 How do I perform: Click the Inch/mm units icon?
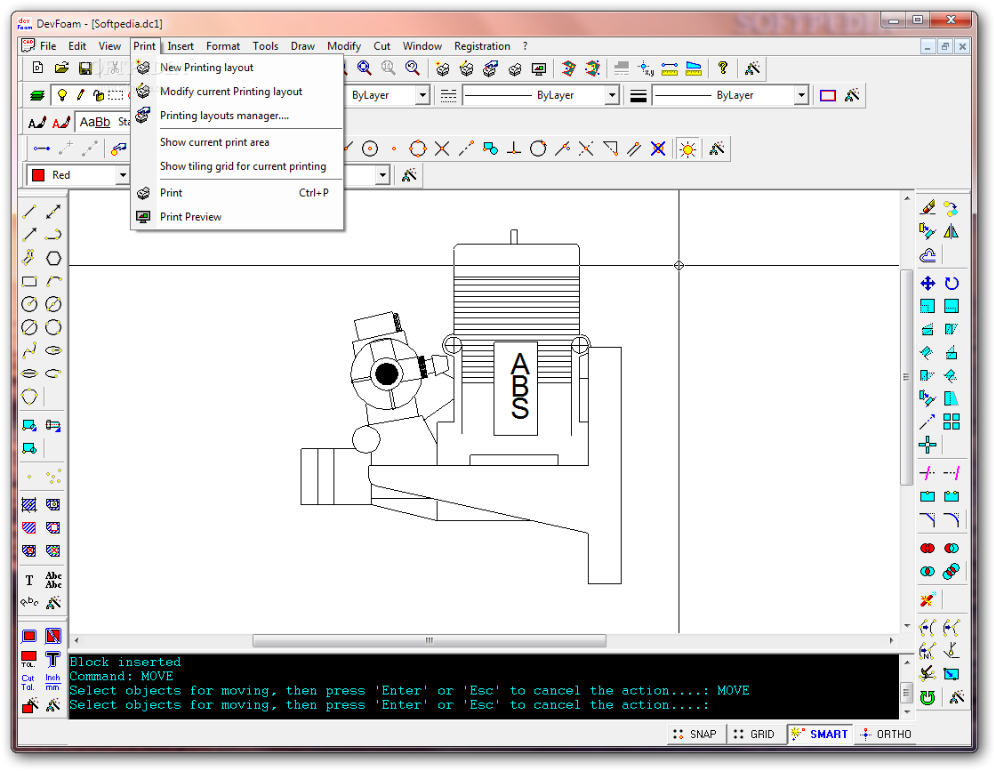coord(52,682)
